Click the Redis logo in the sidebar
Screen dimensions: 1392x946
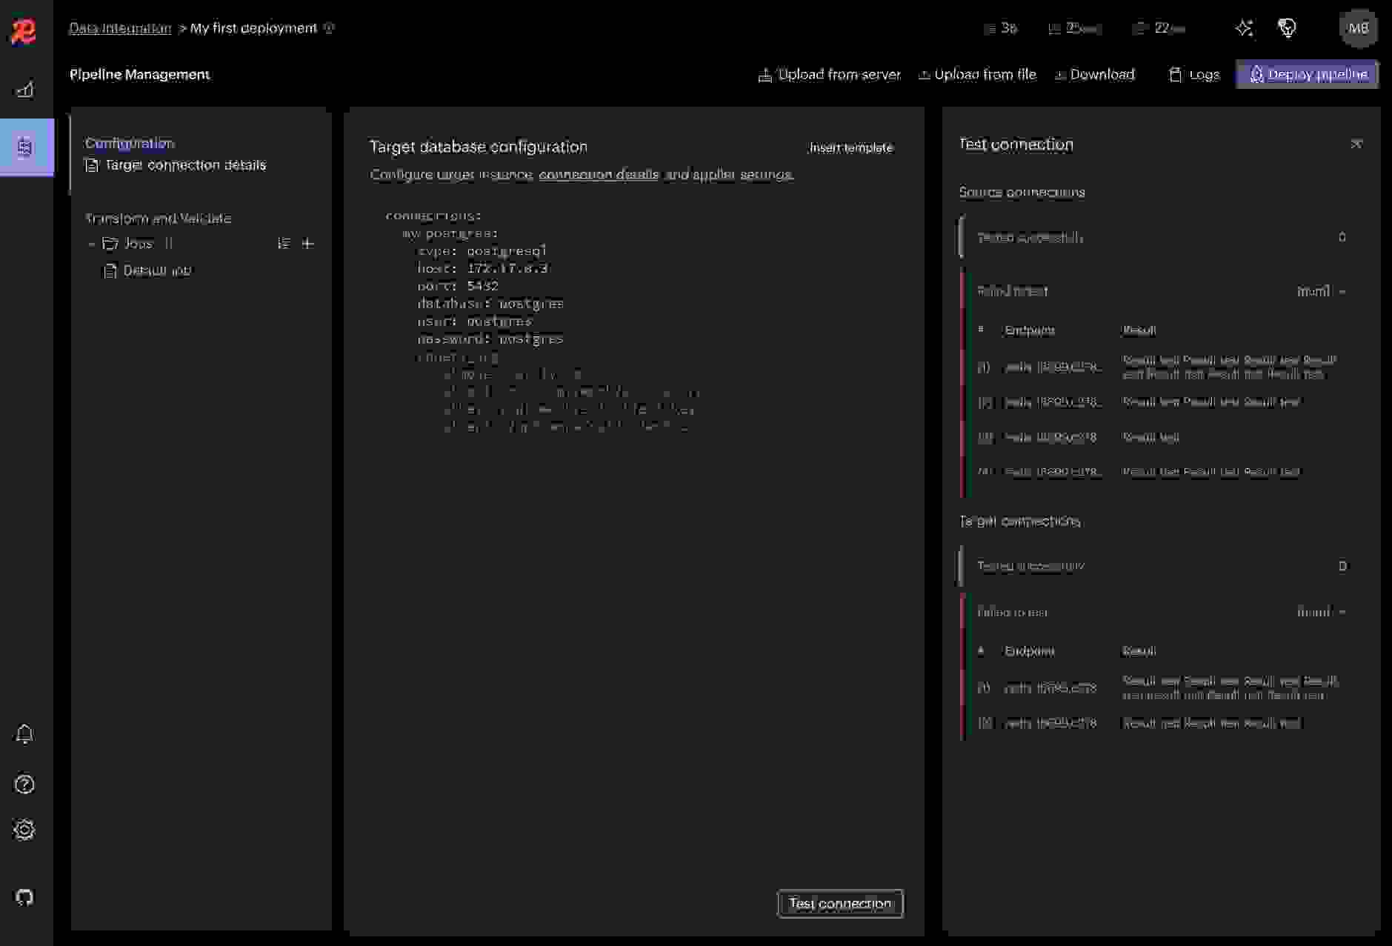[24, 31]
